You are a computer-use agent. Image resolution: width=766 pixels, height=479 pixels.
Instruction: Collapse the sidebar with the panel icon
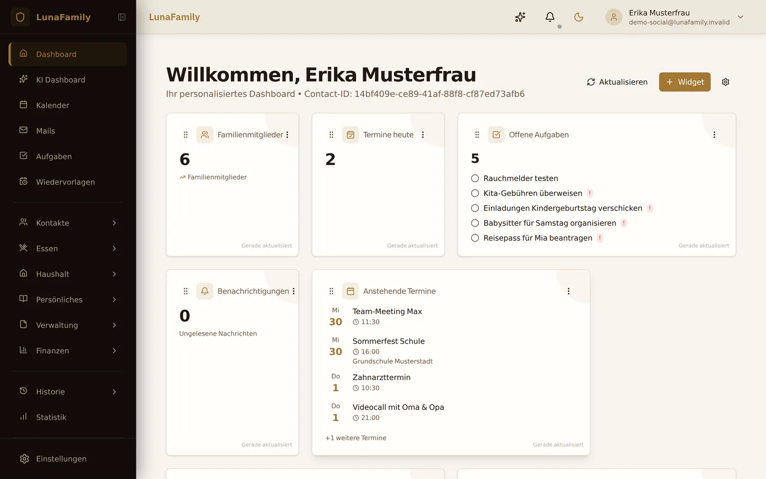[122, 17]
